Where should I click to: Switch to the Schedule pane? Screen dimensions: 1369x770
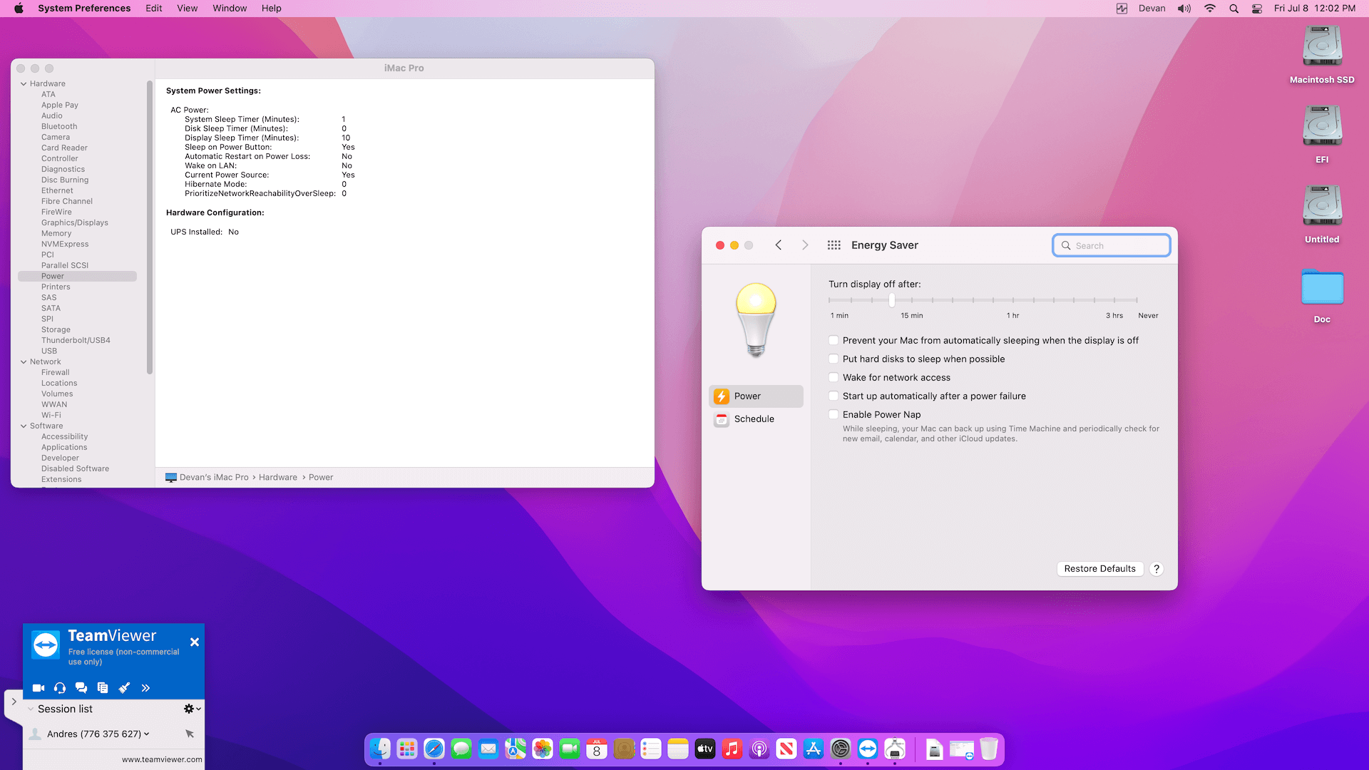click(756, 419)
